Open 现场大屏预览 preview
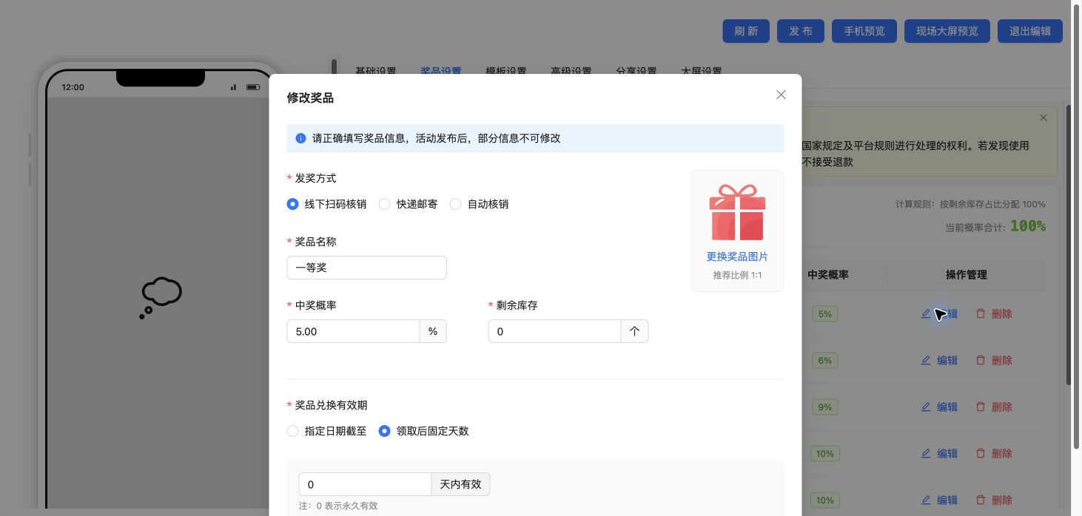Screen dimensions: 1082x516 coord(947,31)
